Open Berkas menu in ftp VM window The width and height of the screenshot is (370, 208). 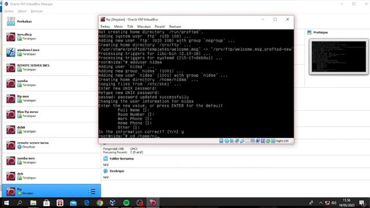point(105,27)
